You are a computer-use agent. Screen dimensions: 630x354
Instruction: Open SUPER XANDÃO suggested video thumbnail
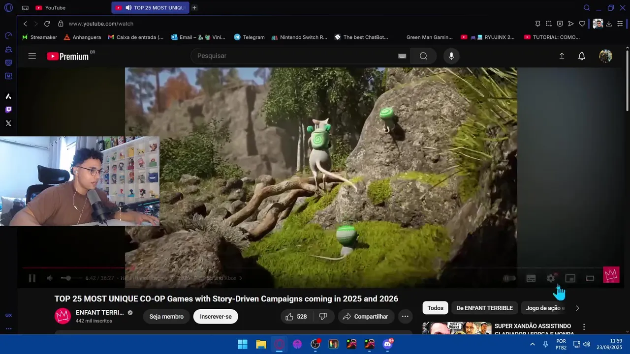point(457,328)
